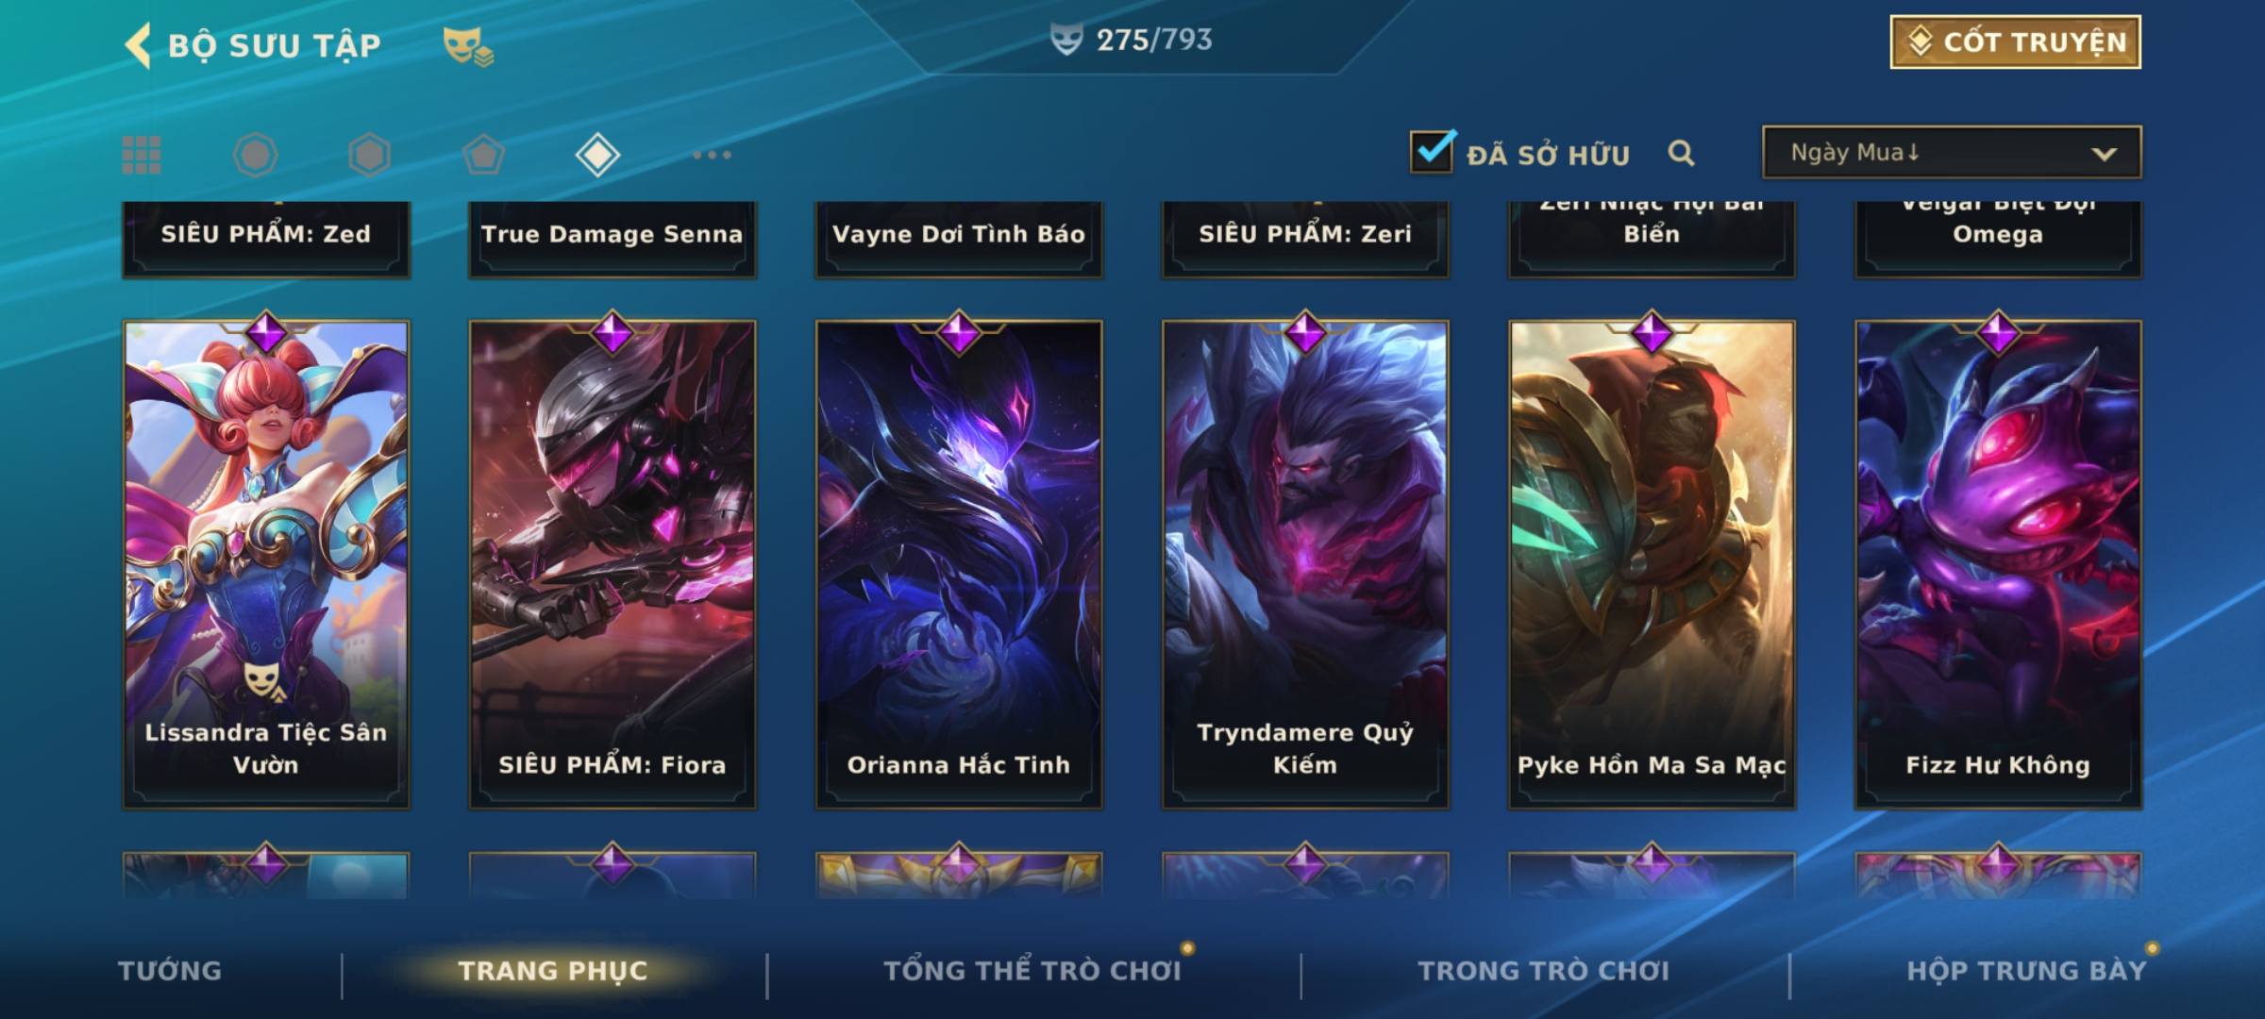Go back using the Bộ Sưu Tập arrow

click(138, 45)
